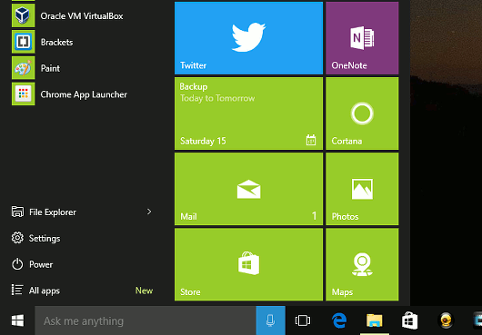482x335 pixels.
Task: Click the Saturday 15 date text
Action: pyautogui.click(x=203, y=141)
